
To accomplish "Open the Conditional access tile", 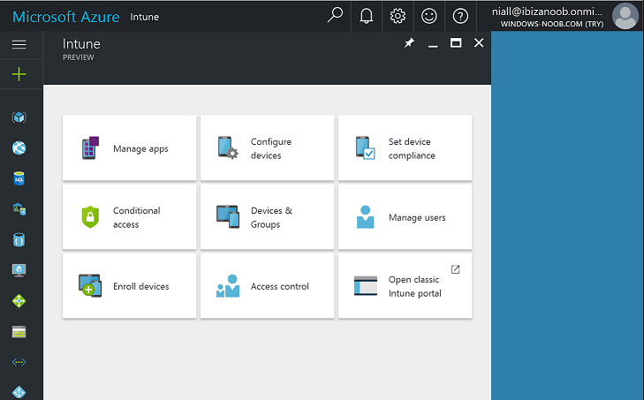I will pyautogui.click(x=129, y=217).
